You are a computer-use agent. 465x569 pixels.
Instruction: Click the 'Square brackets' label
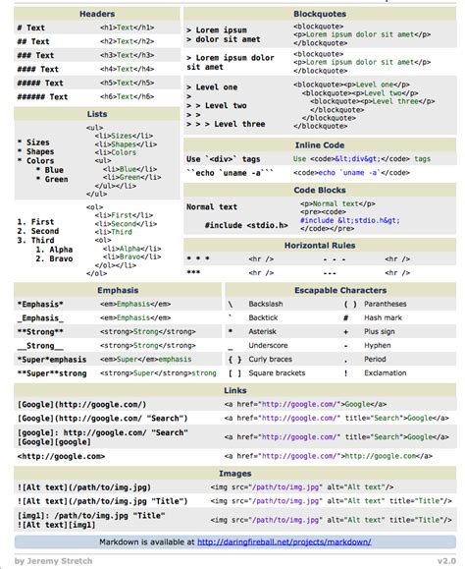tap(277, 372)
